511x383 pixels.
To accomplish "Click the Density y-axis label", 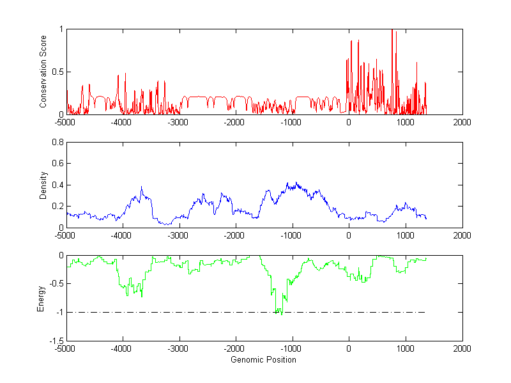I will (x=43, y=185).
